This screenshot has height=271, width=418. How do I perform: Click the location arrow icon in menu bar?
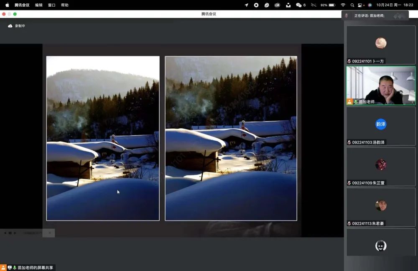[x=246, y=5]
